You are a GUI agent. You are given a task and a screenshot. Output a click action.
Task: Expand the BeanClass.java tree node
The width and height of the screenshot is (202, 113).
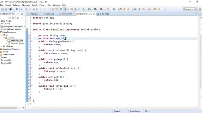pos(6,40)
